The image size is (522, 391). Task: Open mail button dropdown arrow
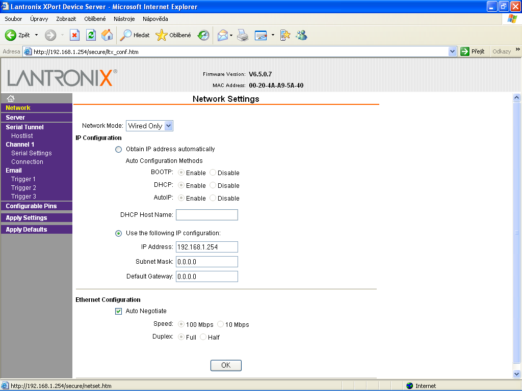(x=231, y=35)
